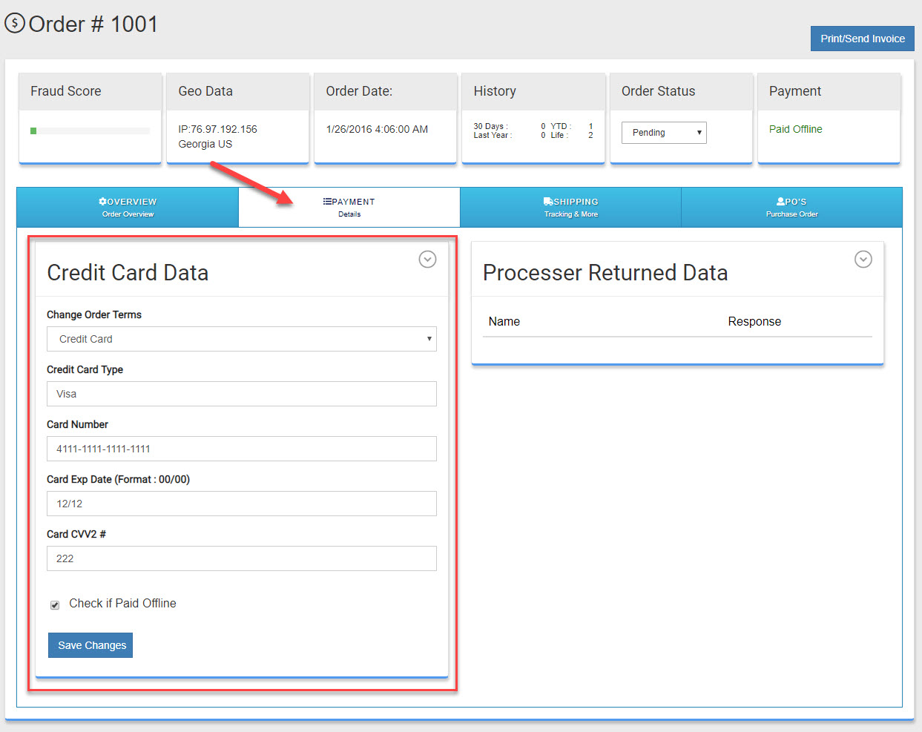
Task: Click the gear icon on Overview tab
Action: point(102,202)
